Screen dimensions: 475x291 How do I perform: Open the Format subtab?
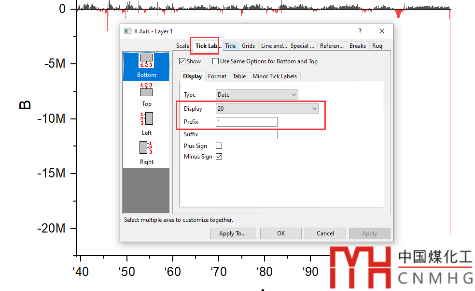point(217,76)
